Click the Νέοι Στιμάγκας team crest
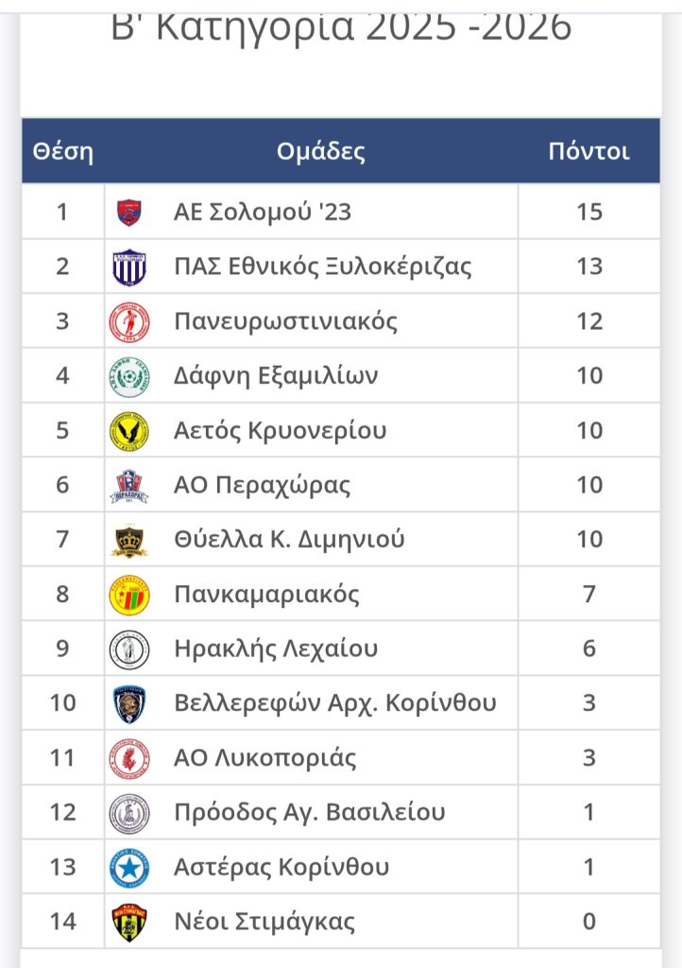682x968 pixels. (128, 923)
